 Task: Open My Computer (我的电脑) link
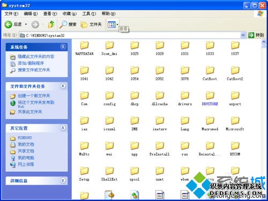pyautogui.click(x=26, y=158)
